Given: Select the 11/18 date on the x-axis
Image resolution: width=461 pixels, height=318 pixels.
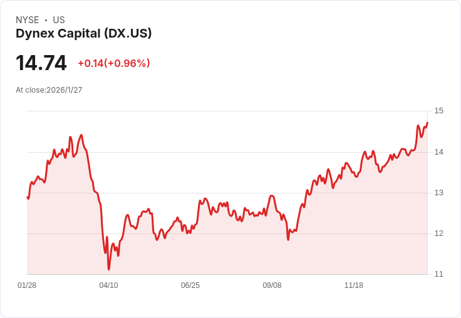Looking at the screenshot, I should 354,285.
